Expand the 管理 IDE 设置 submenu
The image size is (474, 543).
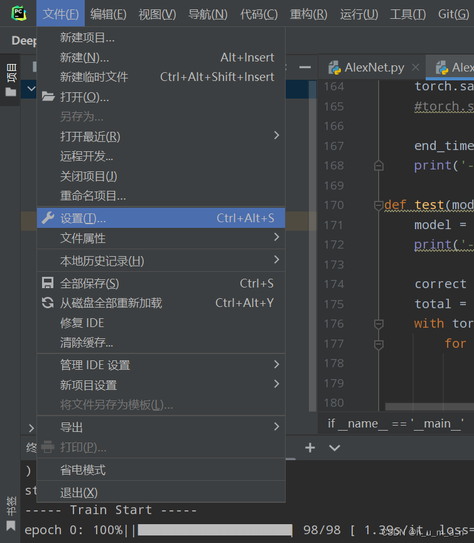coord(276,364)
